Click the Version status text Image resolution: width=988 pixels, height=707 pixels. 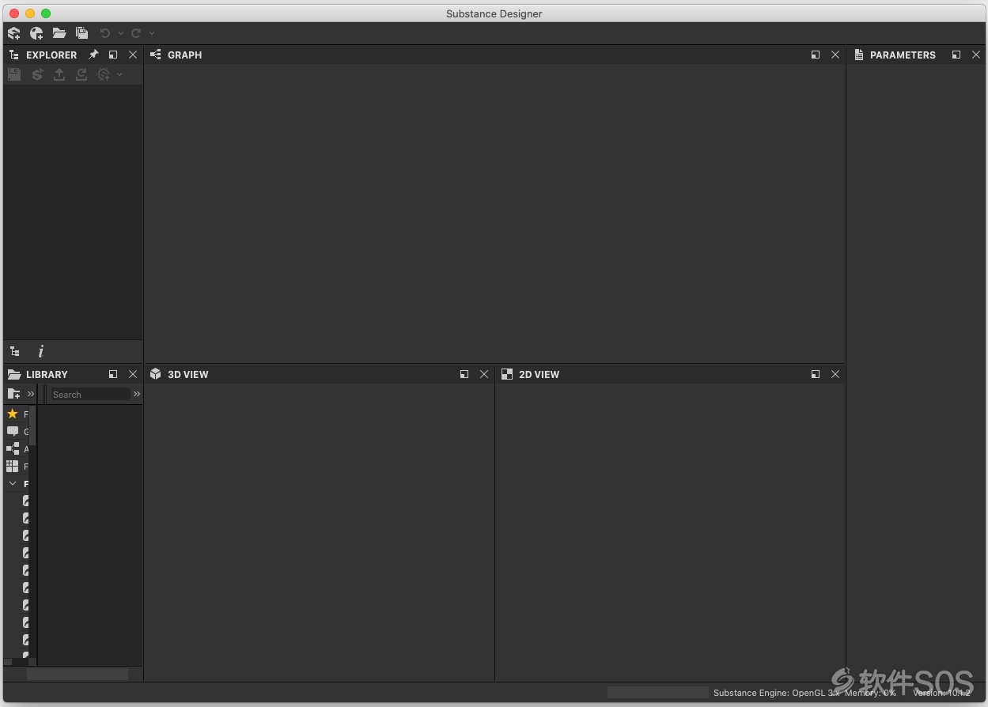[x=941, y=693]
